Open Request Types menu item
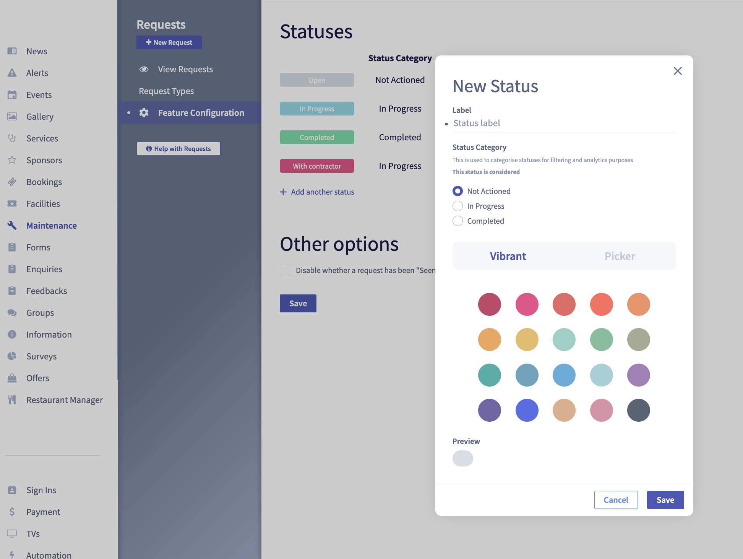 coord(166,91)
